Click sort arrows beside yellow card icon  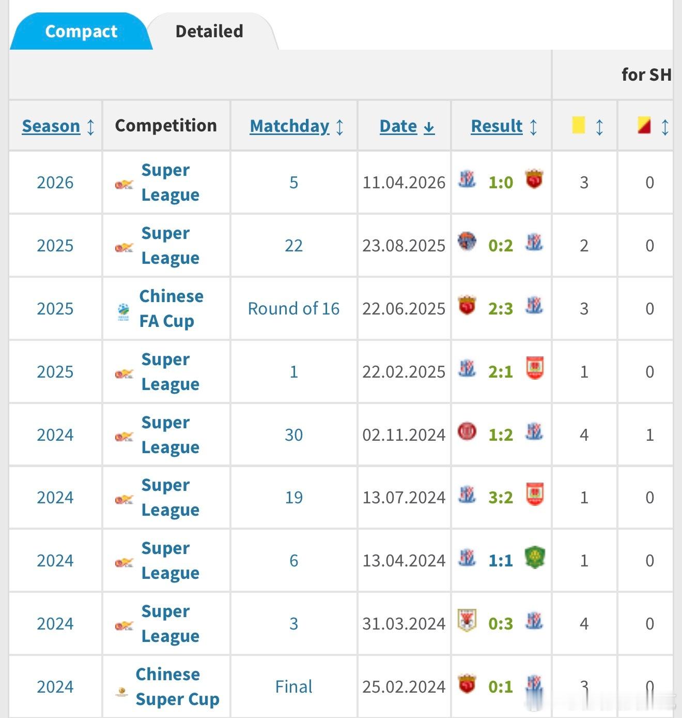(x=599, y=127)
